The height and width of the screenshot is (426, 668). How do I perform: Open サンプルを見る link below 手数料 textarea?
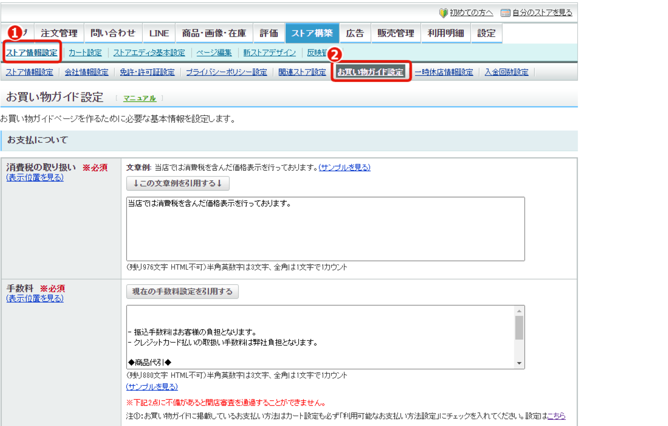pos(152,387)
